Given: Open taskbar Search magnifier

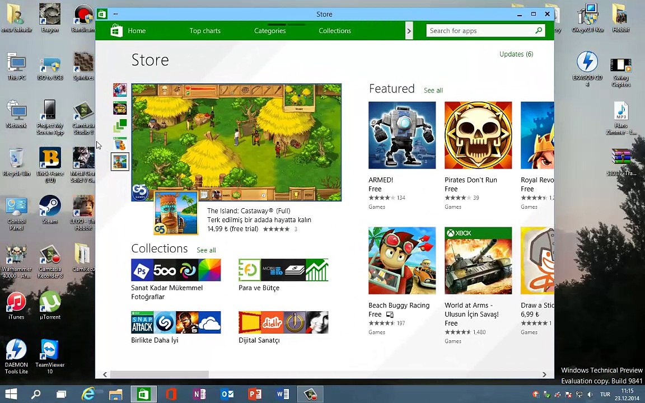Looking at the screenshot, I should click(36, 395).
